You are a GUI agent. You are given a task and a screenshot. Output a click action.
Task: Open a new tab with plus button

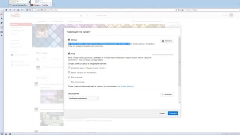(x=54, y=4)
